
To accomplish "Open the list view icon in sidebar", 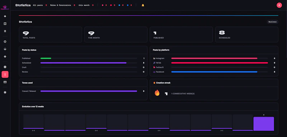I will point(5,31).
